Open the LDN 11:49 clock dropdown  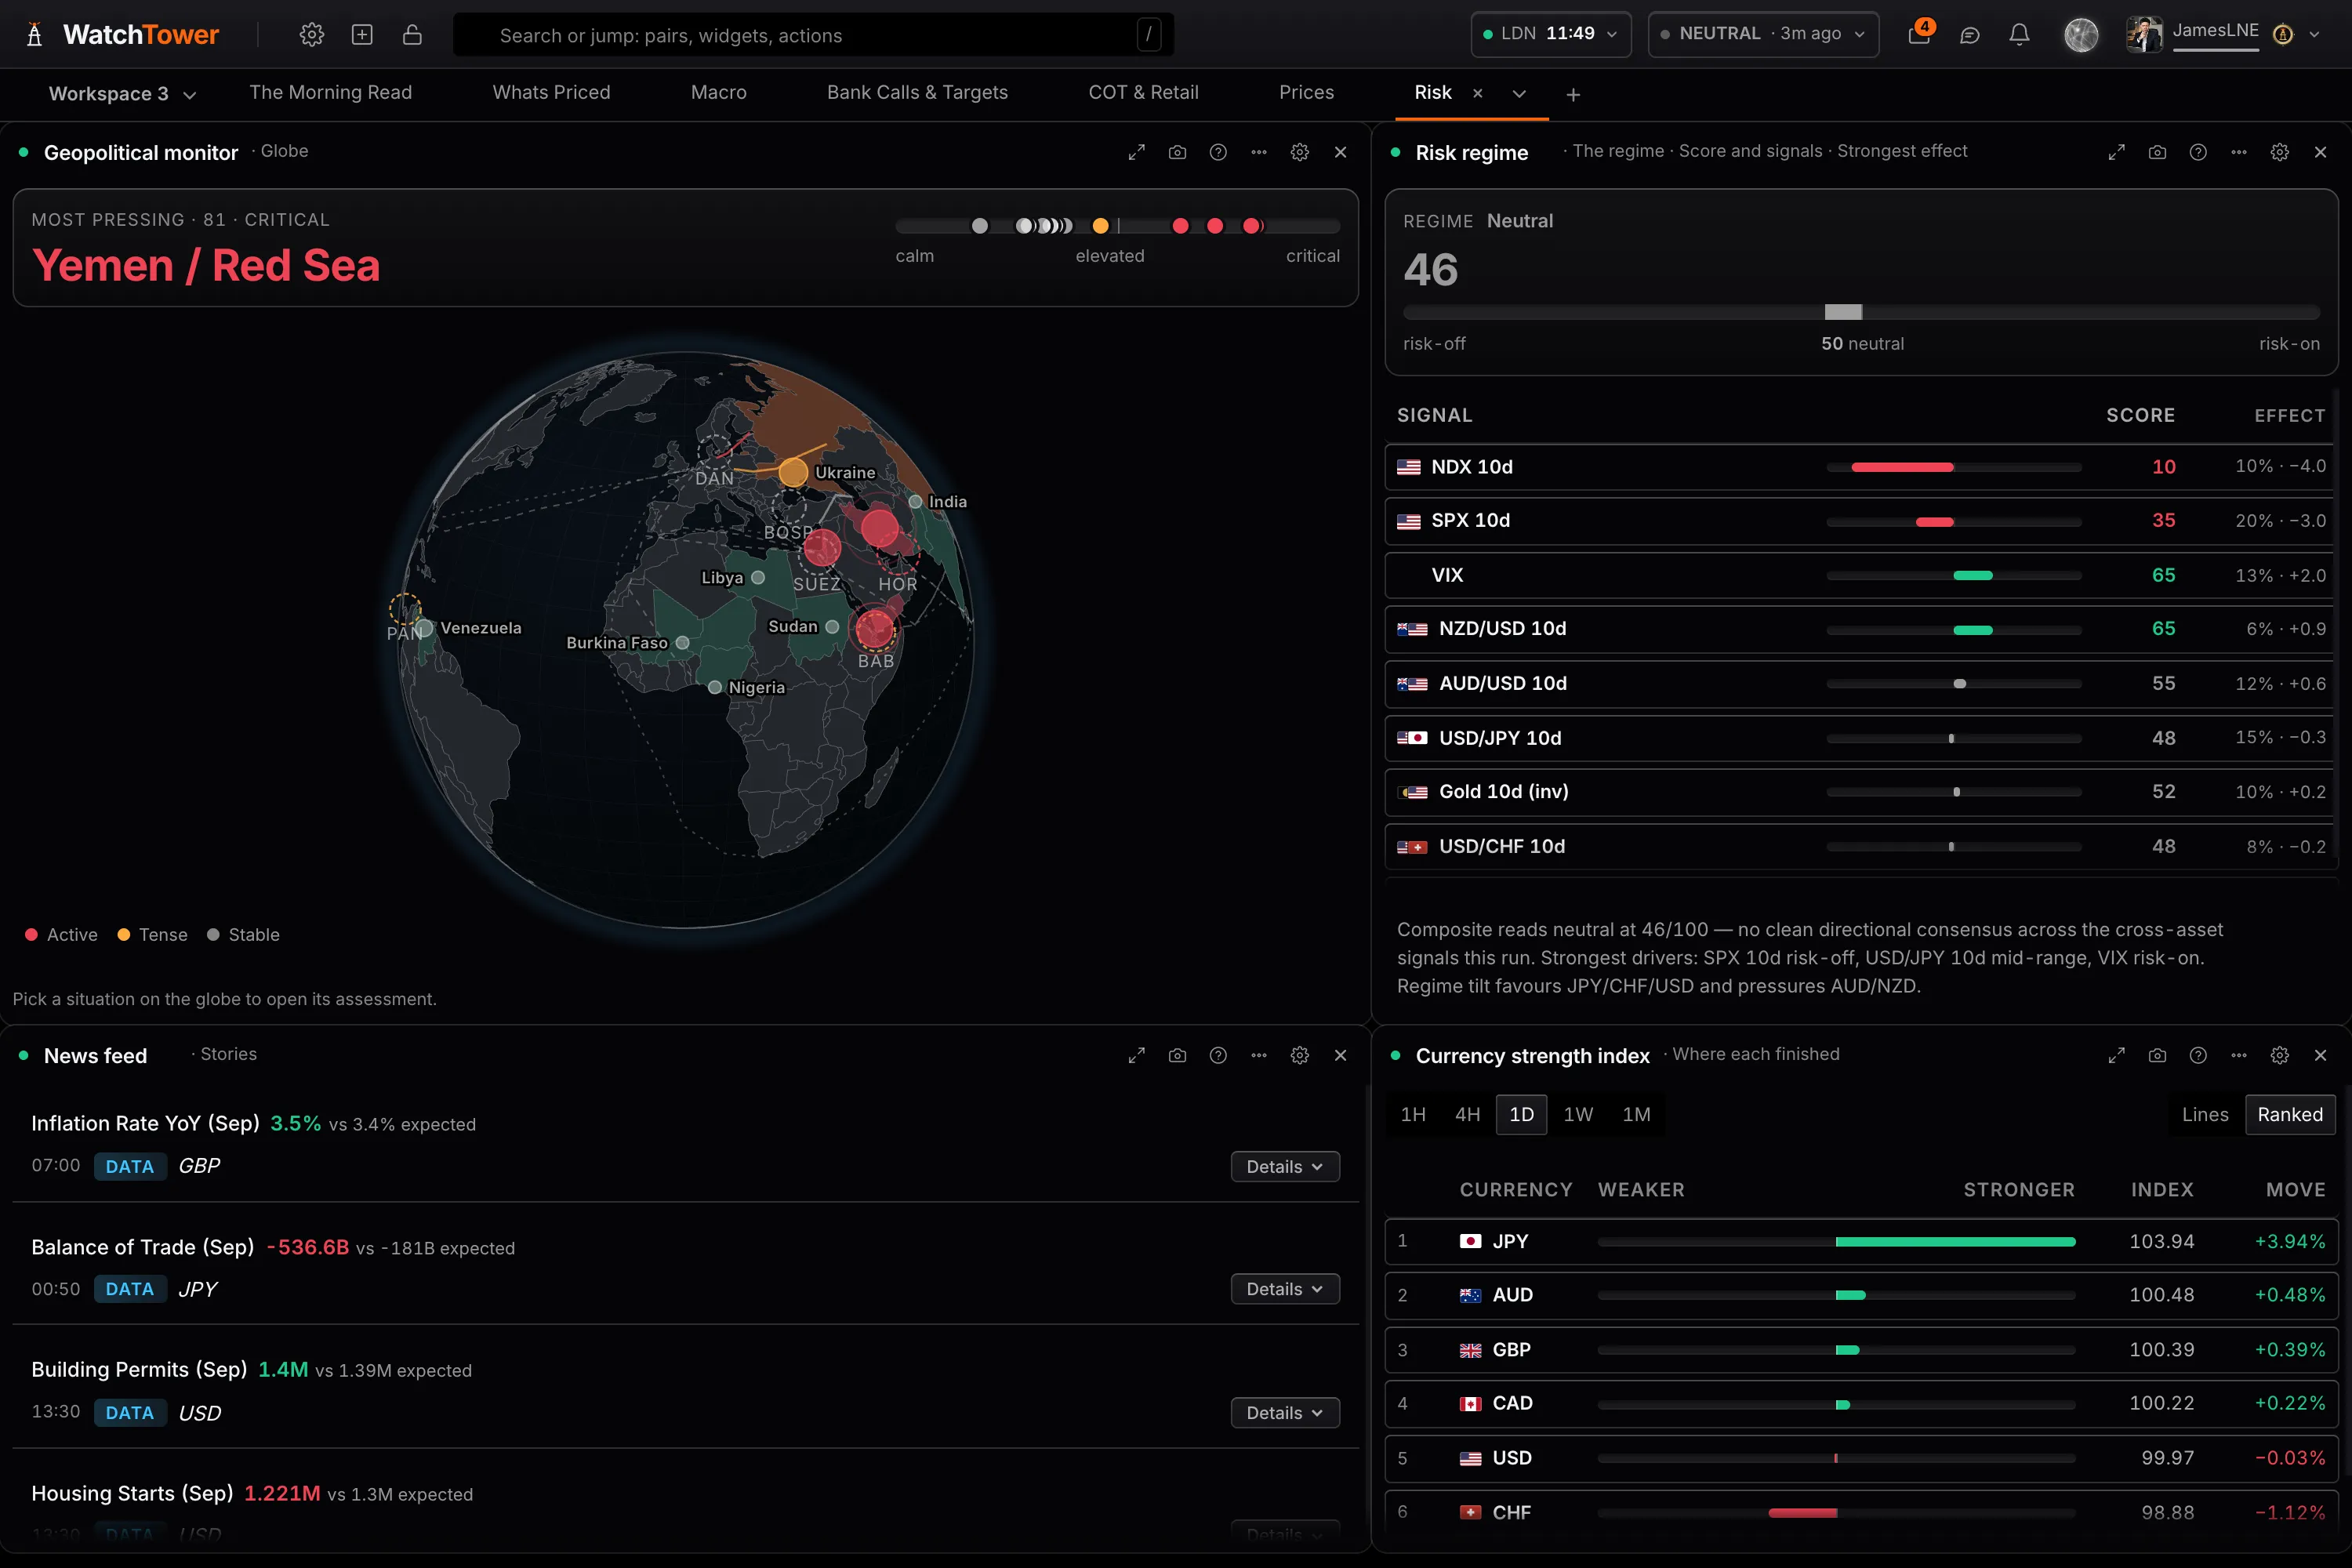click(x=1550, y=34)
